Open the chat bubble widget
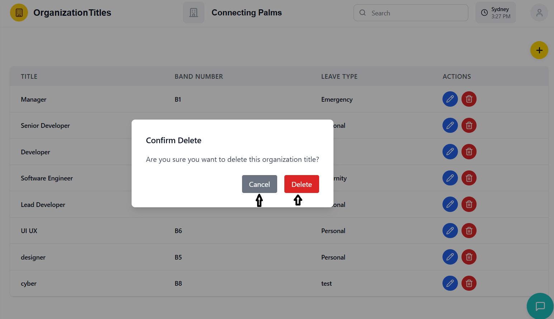554x319 pixels. [540, 306]
